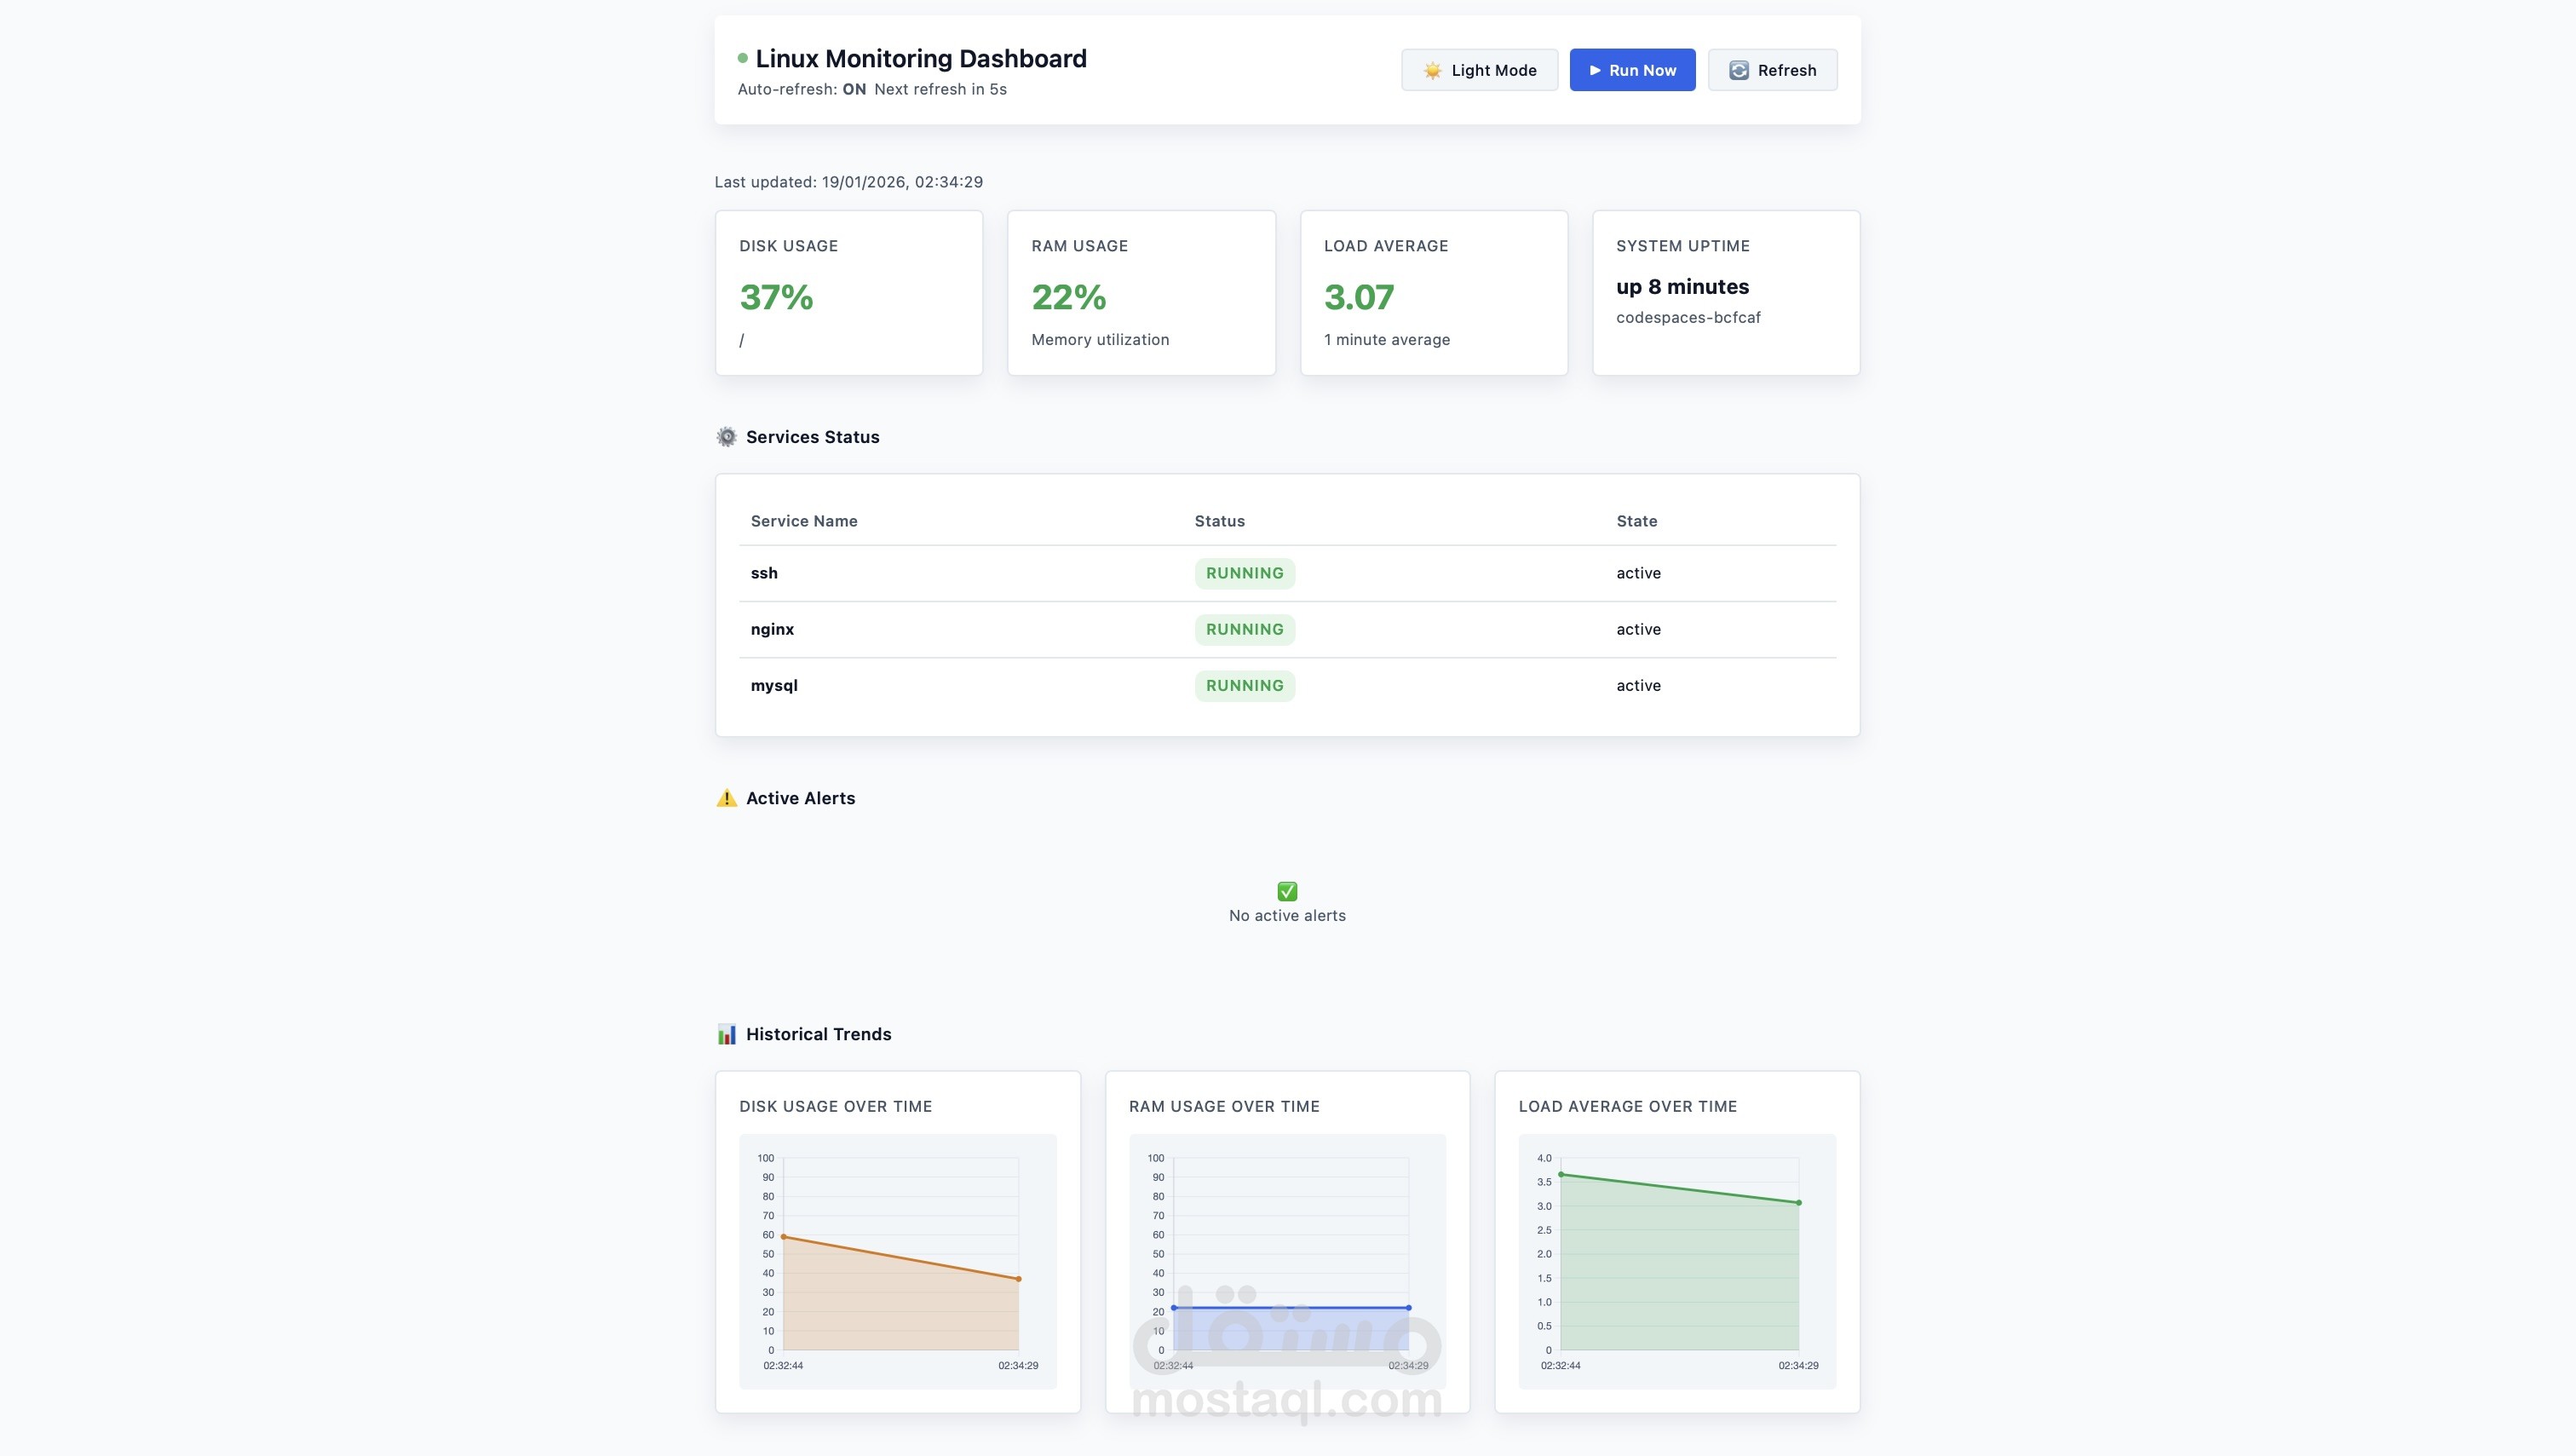Click the gear icon beside Services Status
This screenshot has height=1456, width=2576.
click(727, 437)
